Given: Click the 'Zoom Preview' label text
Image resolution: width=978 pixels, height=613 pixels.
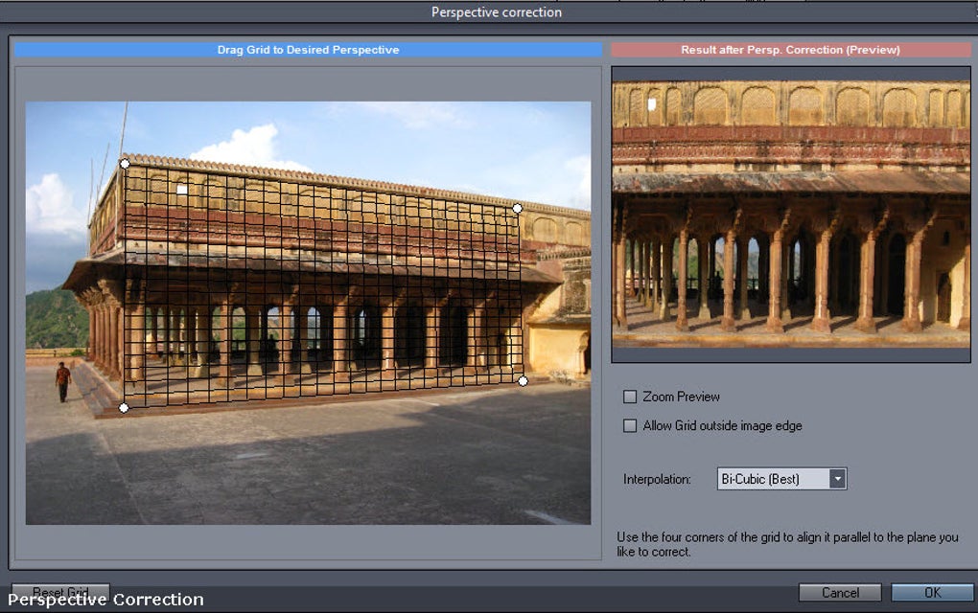Looking at the screenshot, I should pos(681,397).
